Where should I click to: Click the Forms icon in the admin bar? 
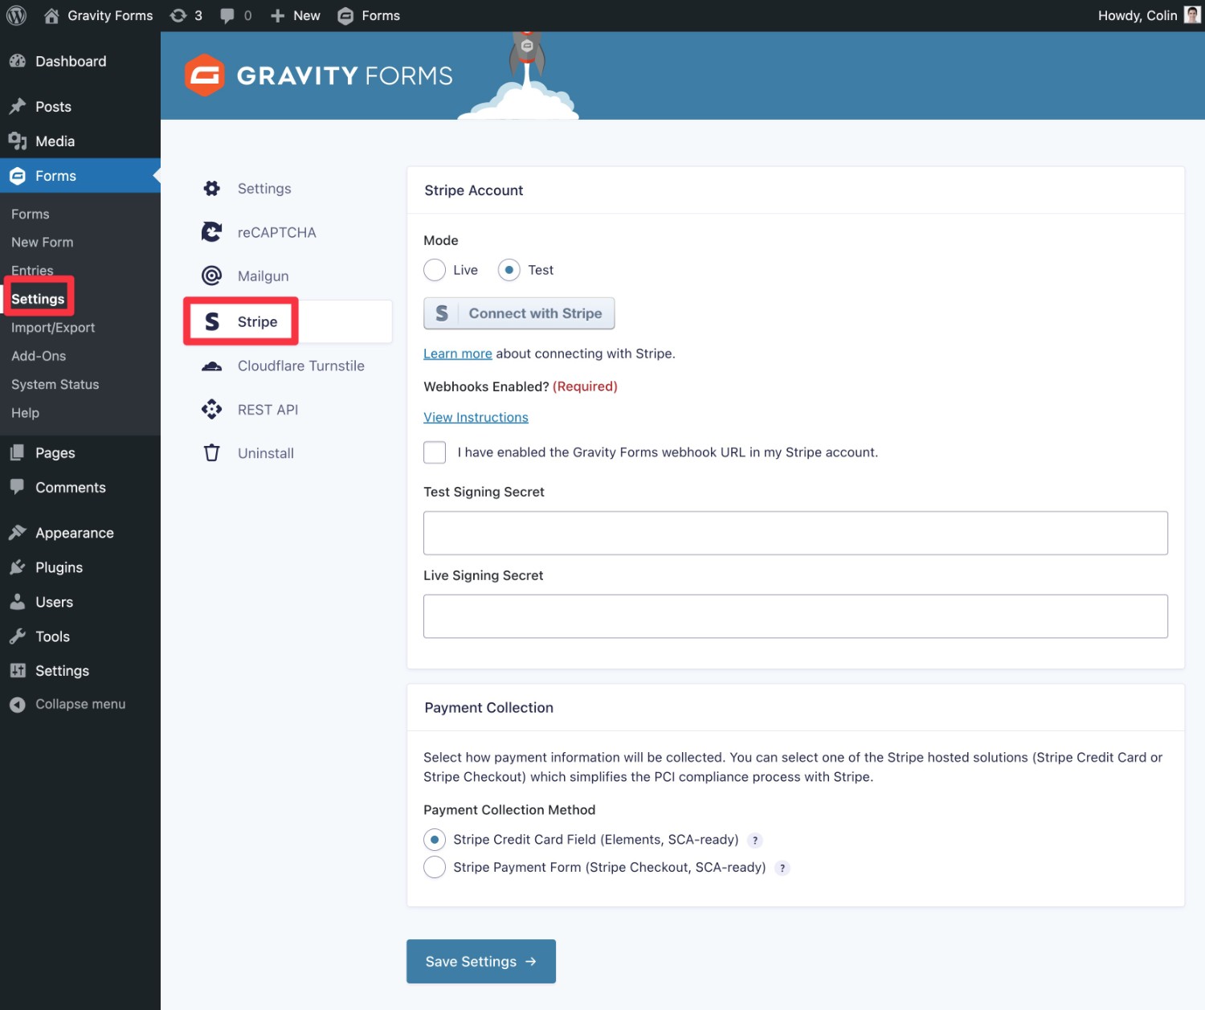[345, 15]
